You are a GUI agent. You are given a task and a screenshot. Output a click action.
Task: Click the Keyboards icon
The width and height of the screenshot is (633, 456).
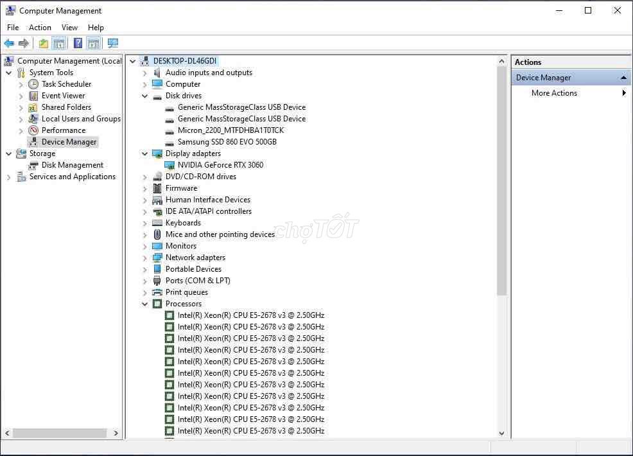coord(157,223)
